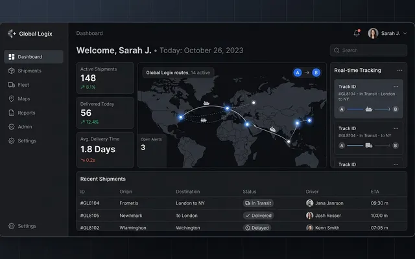Click Settings below Admin in the sidebar

[x=27, y=141]
